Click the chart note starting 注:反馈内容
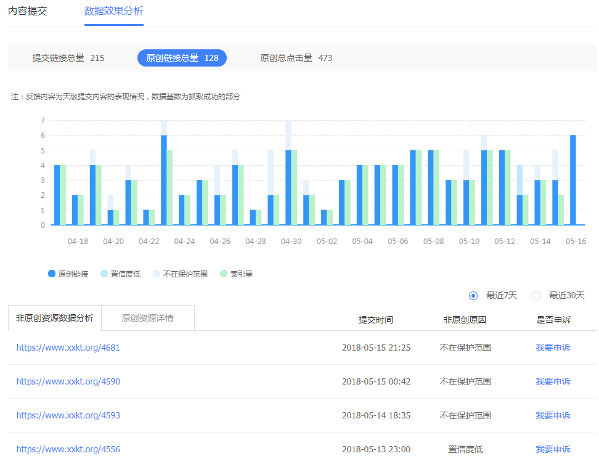This screenshot has height=464, width=599. (125, 97)
